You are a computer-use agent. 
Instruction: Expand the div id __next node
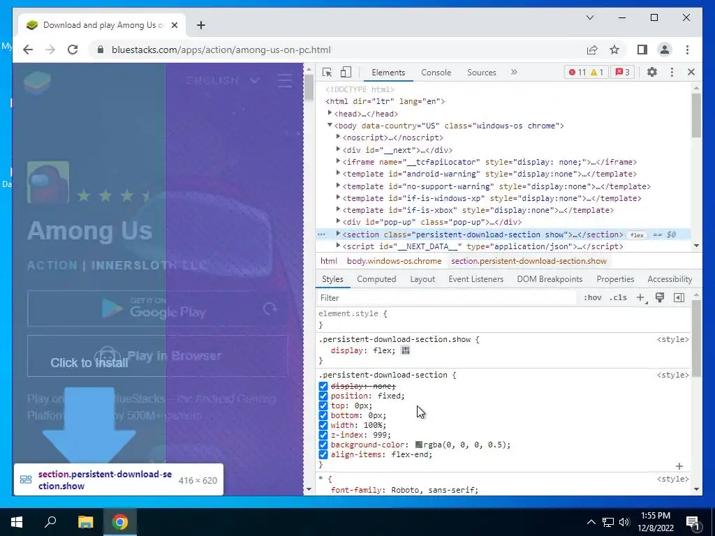(x=338, y=149)
